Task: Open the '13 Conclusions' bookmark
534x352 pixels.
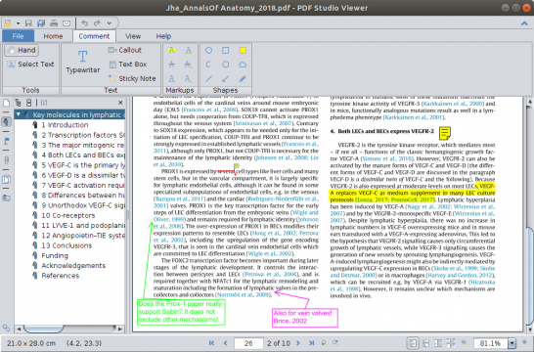Action: tap(67, 245)
